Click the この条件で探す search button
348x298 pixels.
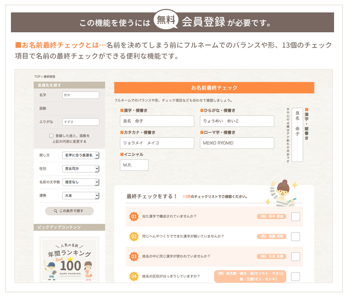coord(69,211)
